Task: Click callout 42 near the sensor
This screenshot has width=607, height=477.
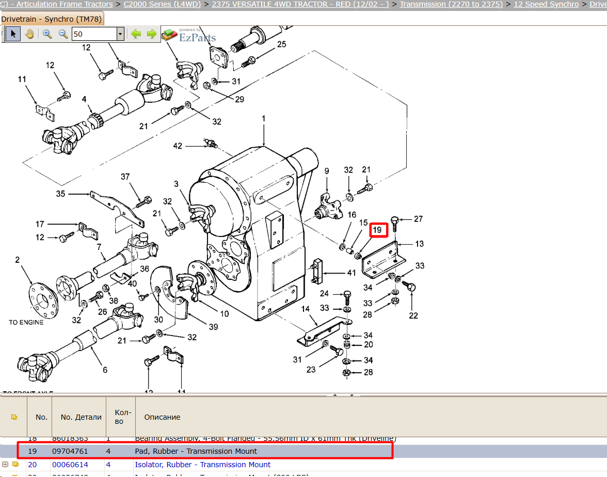Action: tap(178, 146)
